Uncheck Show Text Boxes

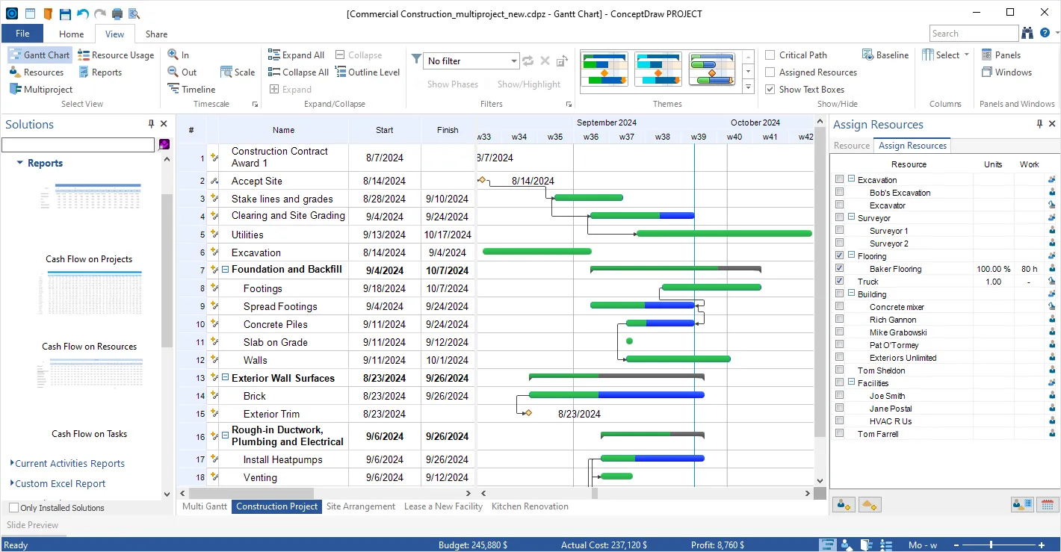pyautogui.click(x=770, y=90)
